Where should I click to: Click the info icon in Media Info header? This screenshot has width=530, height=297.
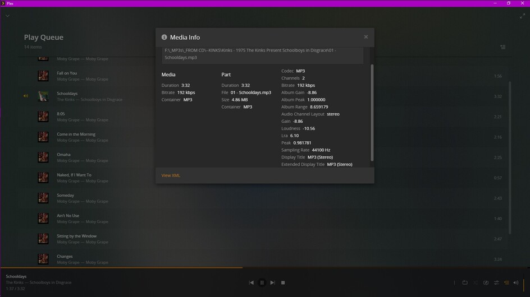point(165,37)
